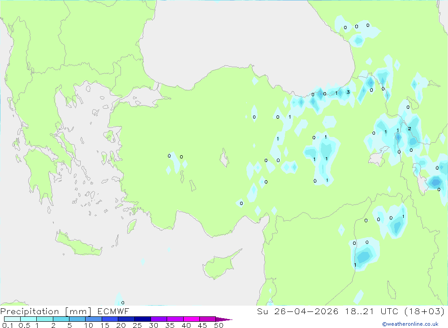Click the legend label '25'
Image resolution: width=448 pixels, height=328 pixels.
click(x=137, y=325)
